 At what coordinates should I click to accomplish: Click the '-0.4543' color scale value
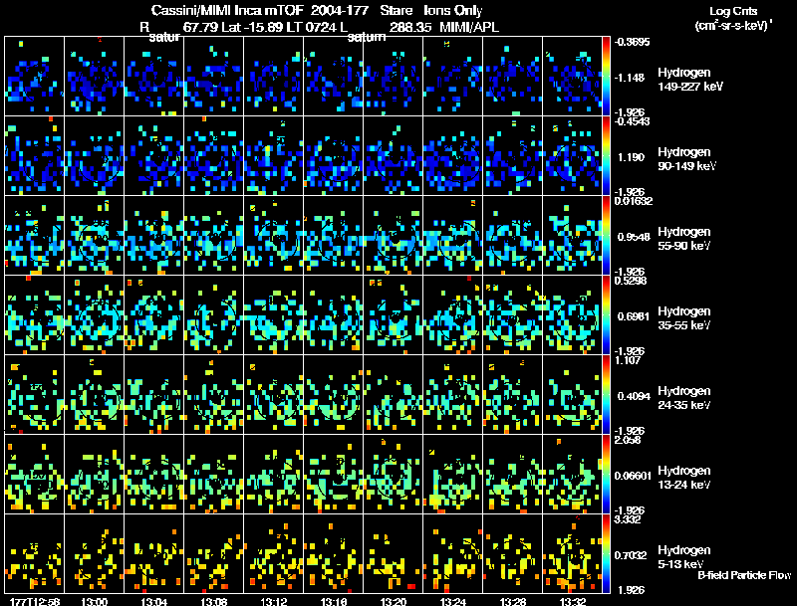pyautogui.click(x=632, y=121)
